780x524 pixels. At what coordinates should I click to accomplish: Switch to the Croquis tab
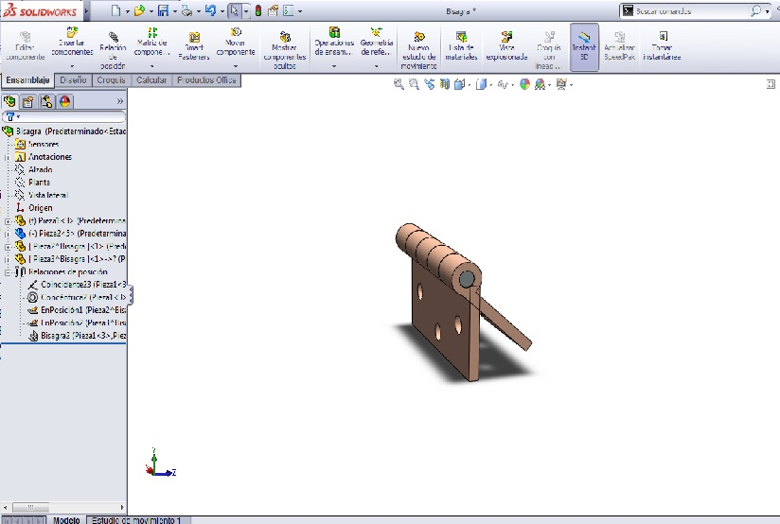(x=112, y=80)
